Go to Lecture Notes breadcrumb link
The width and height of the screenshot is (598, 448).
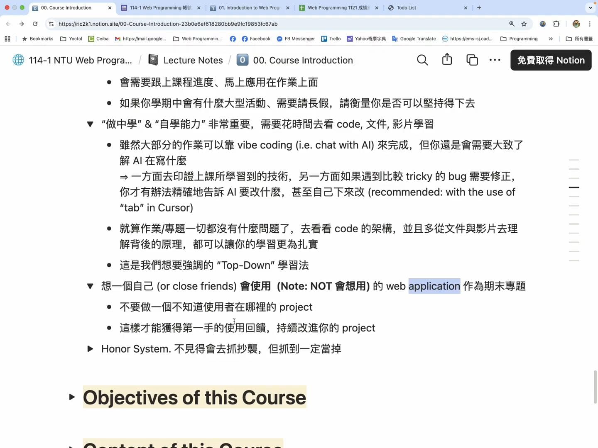coord(193,60)
